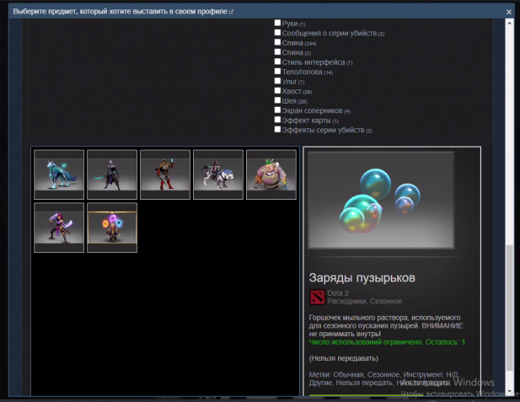Toggle the 'Экран соперников' checkbox
Screen dimensions: 520x402
tap(277, 110)
